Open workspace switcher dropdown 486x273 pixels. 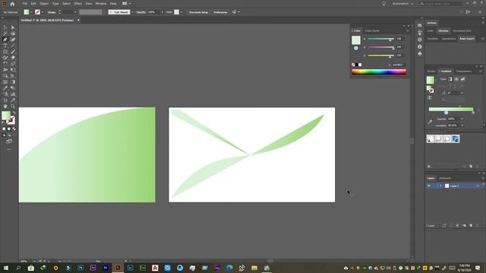(402, 4)
